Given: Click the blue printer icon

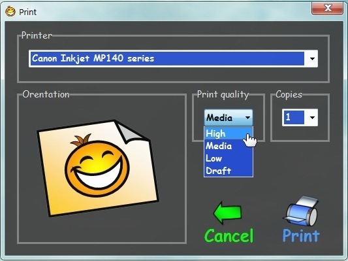Looking at the screenshot, I should coord(301,211).
